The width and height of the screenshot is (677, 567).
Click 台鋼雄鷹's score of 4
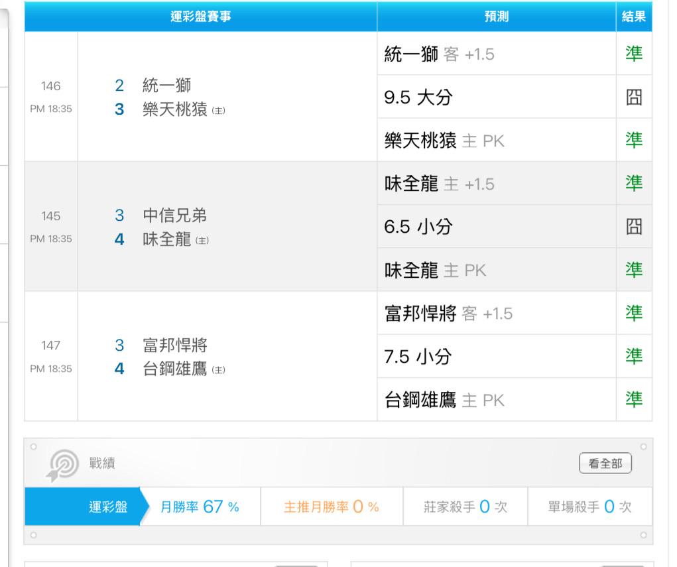119,369
